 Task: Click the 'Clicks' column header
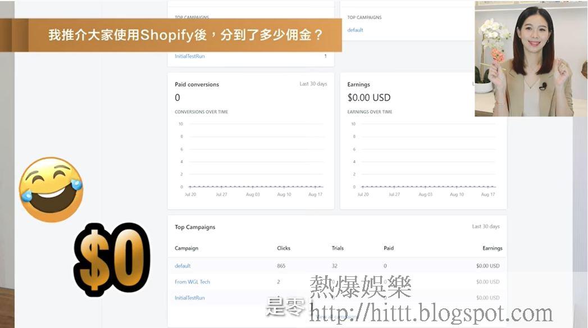[x=284, y=248]
